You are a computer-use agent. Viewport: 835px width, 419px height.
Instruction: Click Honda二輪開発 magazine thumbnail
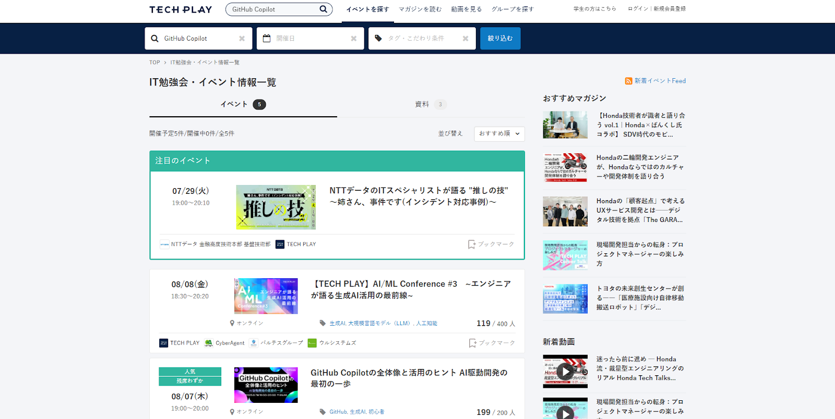[565, 167]
